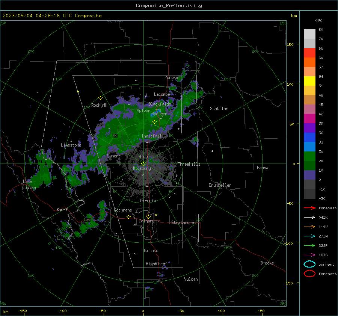This screenshot has height=316, width=338.
Task: Click the red 'forecast' ellipse legend icon
Action: [309, 274]
